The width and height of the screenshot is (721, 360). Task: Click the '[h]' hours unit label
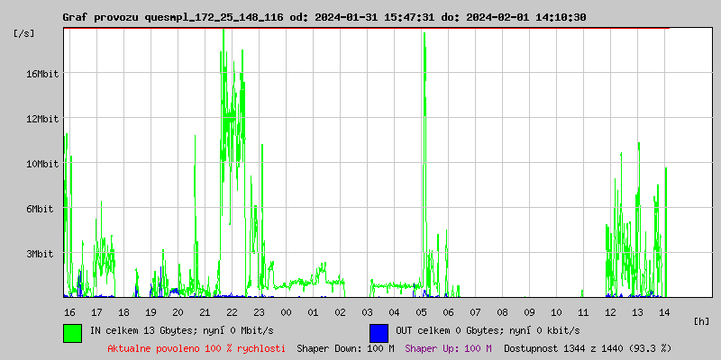(702, 320)
